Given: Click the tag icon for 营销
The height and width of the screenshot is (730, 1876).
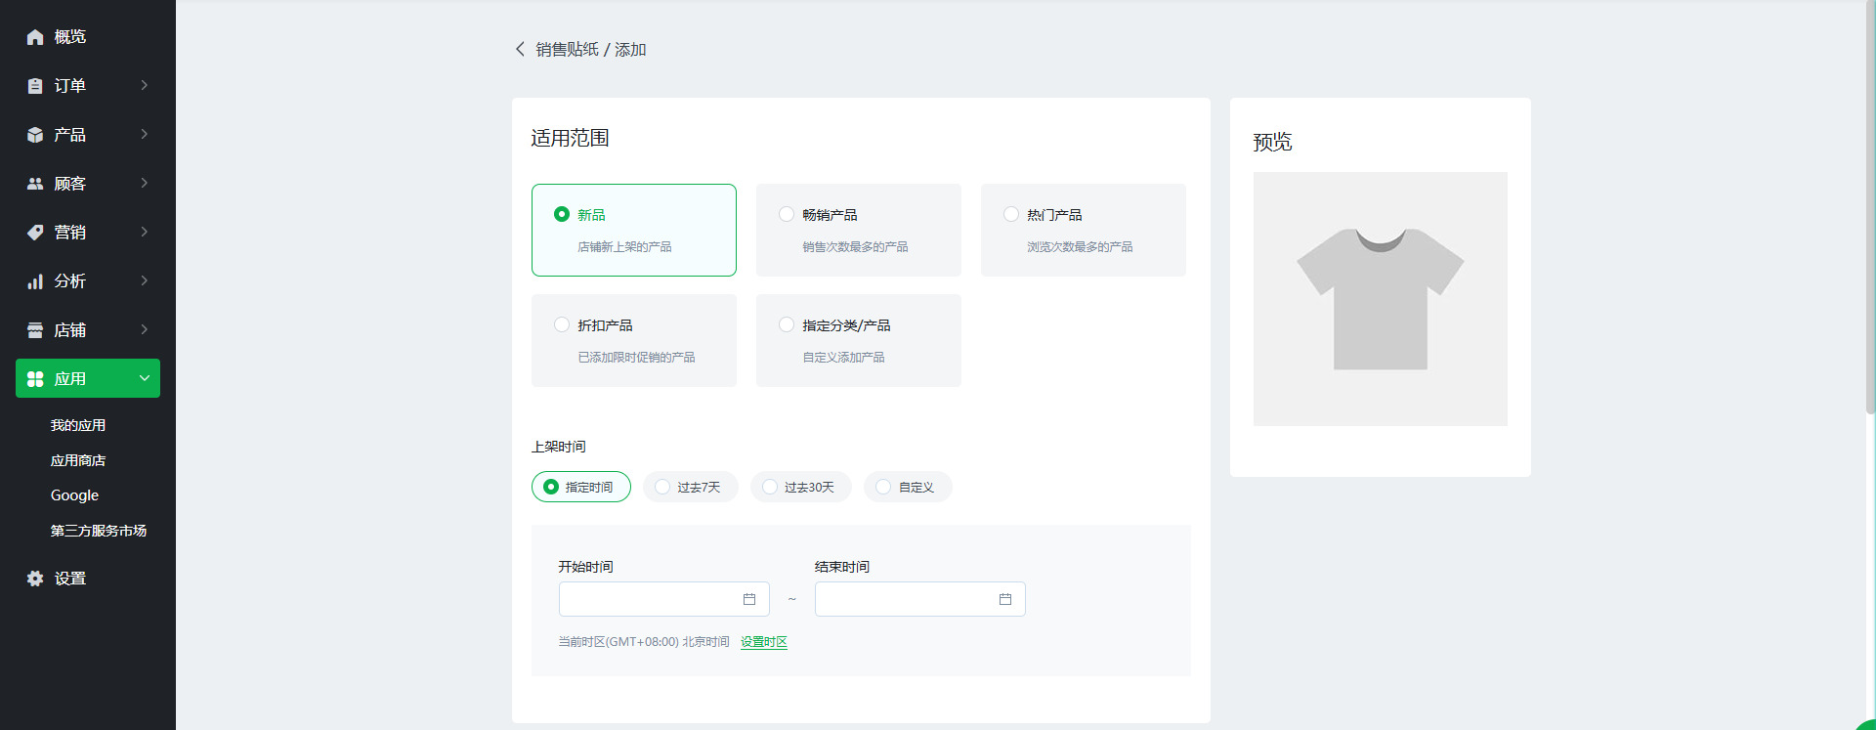Looking at the screenshot, I should click(35, 233).
